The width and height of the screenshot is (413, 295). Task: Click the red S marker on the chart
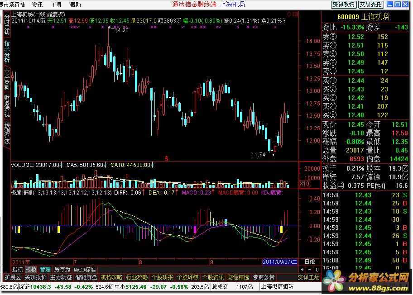point(167,158)
